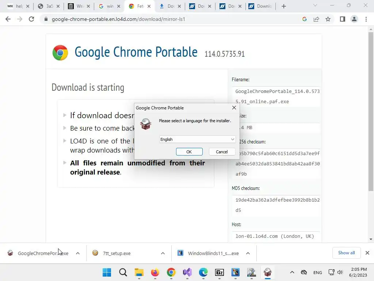Close the downloads bar
Screen dimensions: 374x281
[367, 253]
